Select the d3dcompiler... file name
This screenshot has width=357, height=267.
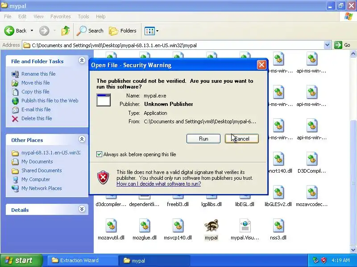[111, 204]
